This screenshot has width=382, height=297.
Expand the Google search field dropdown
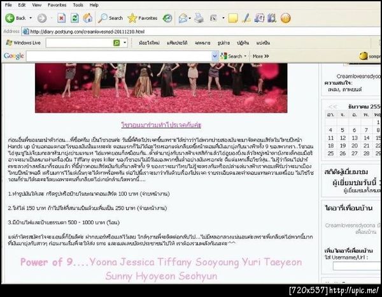215,56
